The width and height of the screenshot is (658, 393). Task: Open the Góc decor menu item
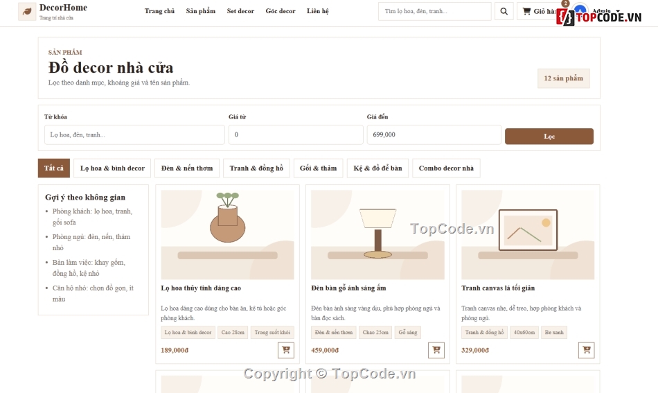coord(281,11)
